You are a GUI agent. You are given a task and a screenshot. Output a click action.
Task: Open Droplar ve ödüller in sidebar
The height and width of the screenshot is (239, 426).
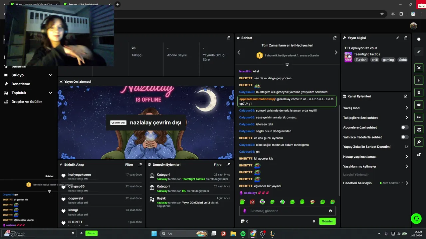pyautogui.click(x=27, y=102)
